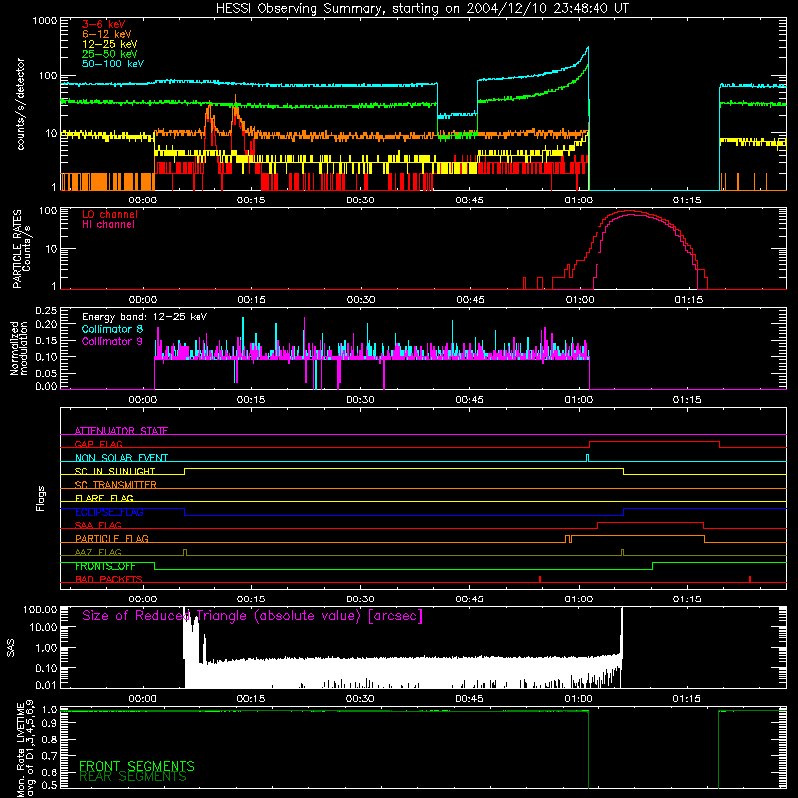798x798 pixels.
Task: Click the green 25-50 keV legend label
Action: coord(109,54)
